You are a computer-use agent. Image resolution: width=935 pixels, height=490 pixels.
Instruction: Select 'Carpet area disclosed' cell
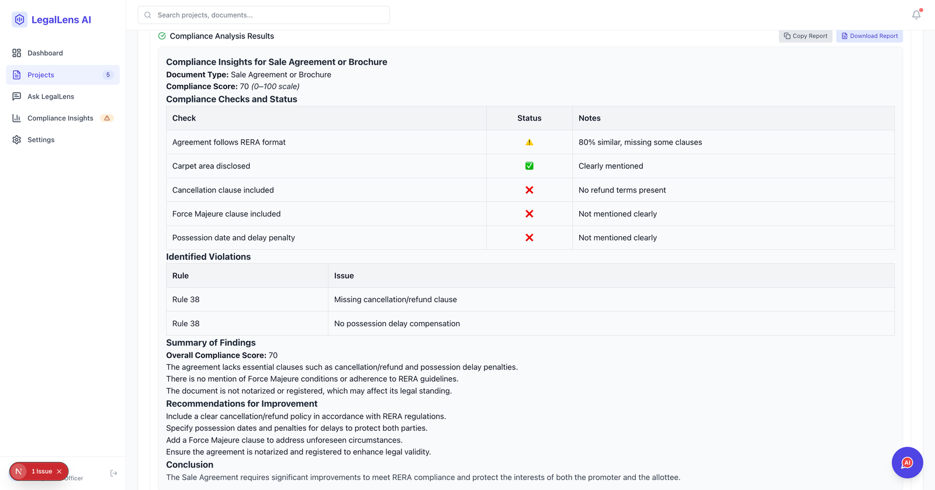(326, 166)
